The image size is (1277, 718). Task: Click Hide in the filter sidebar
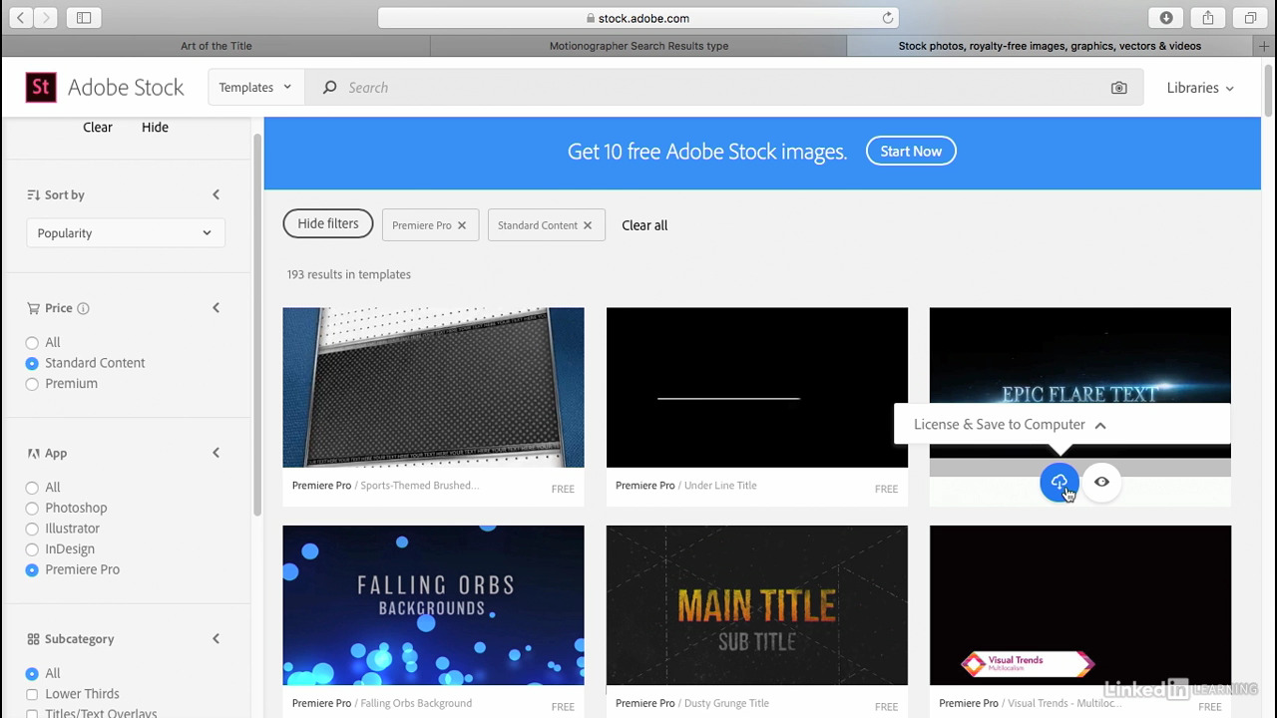coord(155,128)
